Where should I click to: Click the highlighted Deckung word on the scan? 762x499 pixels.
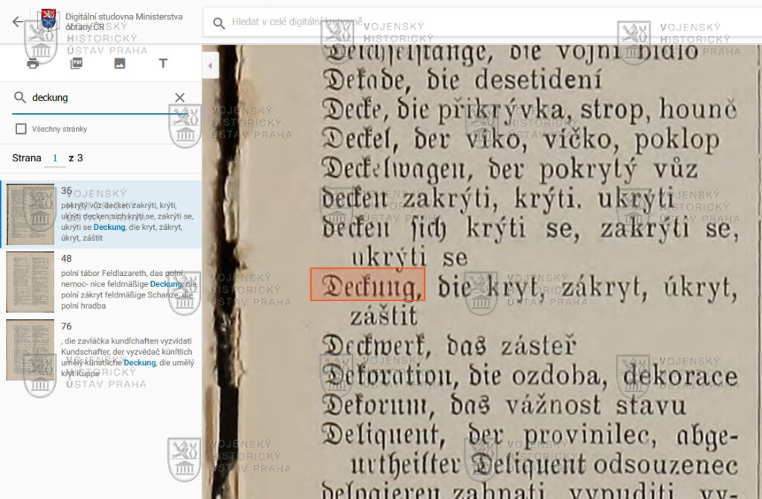(368, 285)
